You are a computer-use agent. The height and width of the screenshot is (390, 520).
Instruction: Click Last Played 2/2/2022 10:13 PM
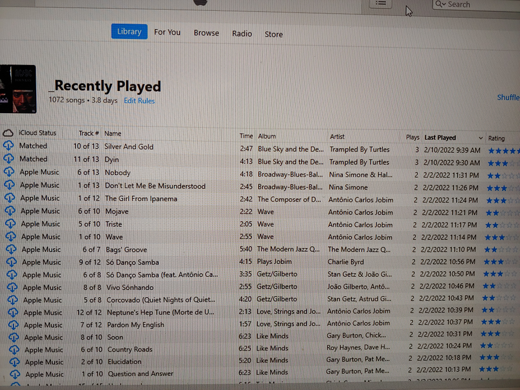(444, 369)
